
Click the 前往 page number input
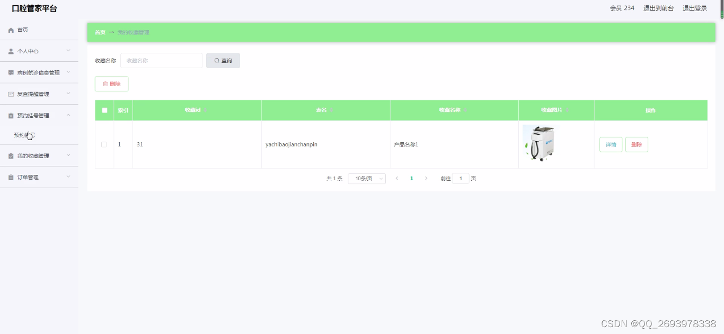pos(461,179)
